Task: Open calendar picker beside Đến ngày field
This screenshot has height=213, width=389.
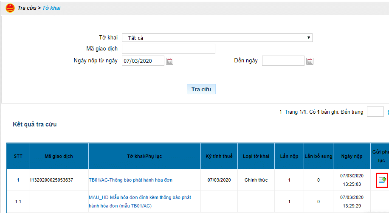Action: [x=310, y=61]
